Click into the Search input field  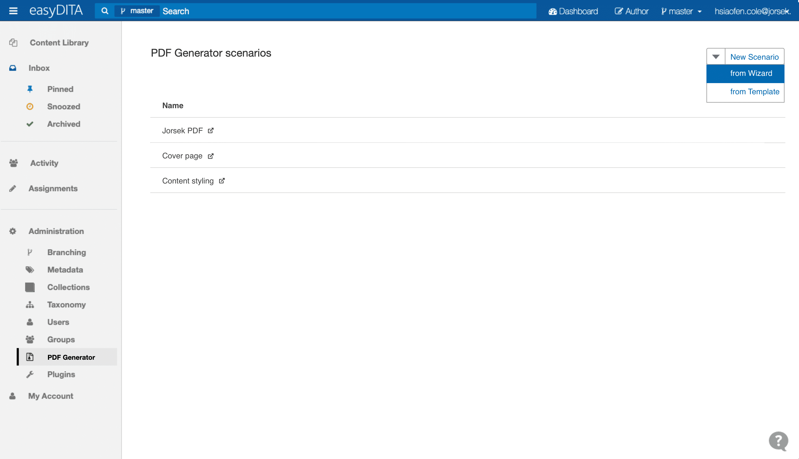coord(348,11)
